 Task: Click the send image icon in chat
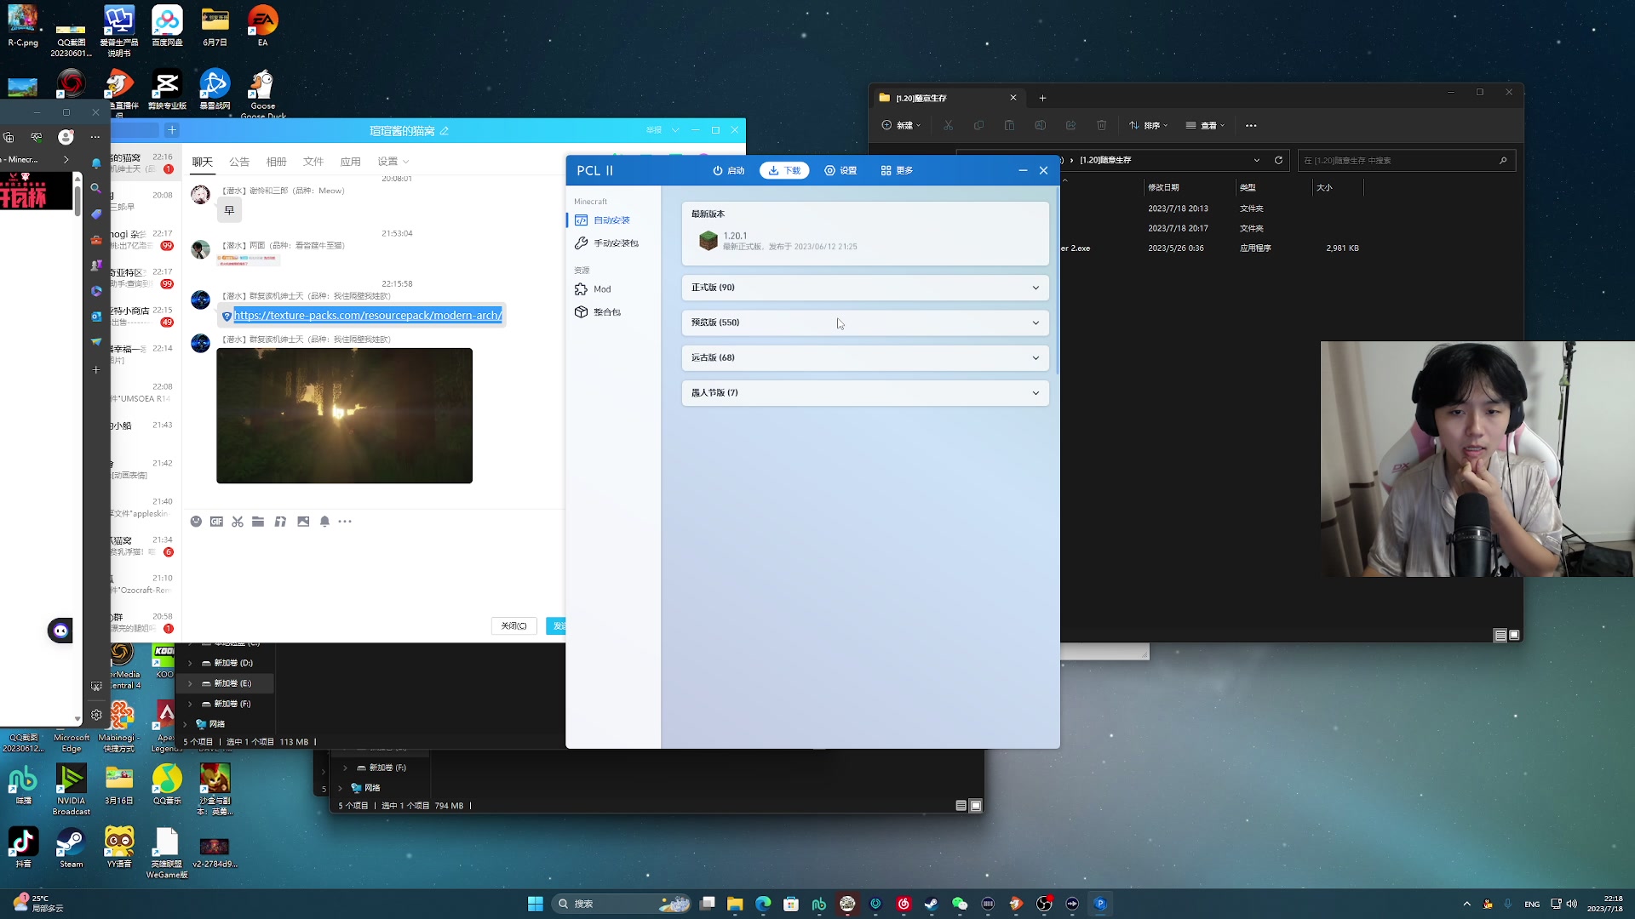coord(303,522)
